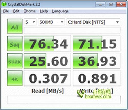Image resolution: width=128 pixels, height=110 pixels.
Task: Expand the test count dropdown showing 5
Action: click(30, 22)
